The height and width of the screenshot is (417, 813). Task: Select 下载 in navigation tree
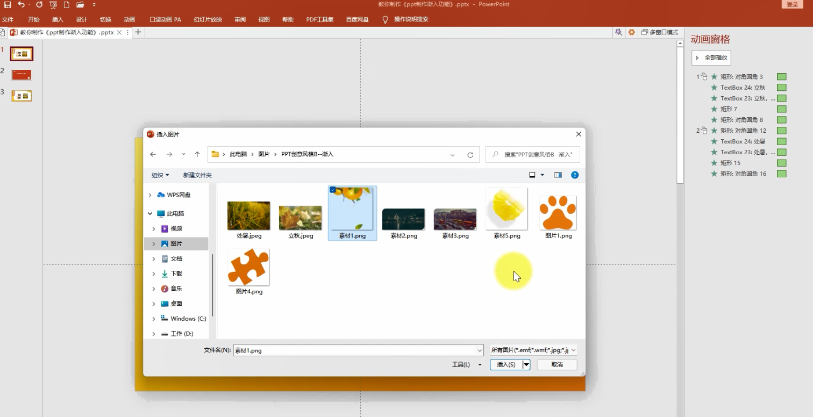click(176, 274)
